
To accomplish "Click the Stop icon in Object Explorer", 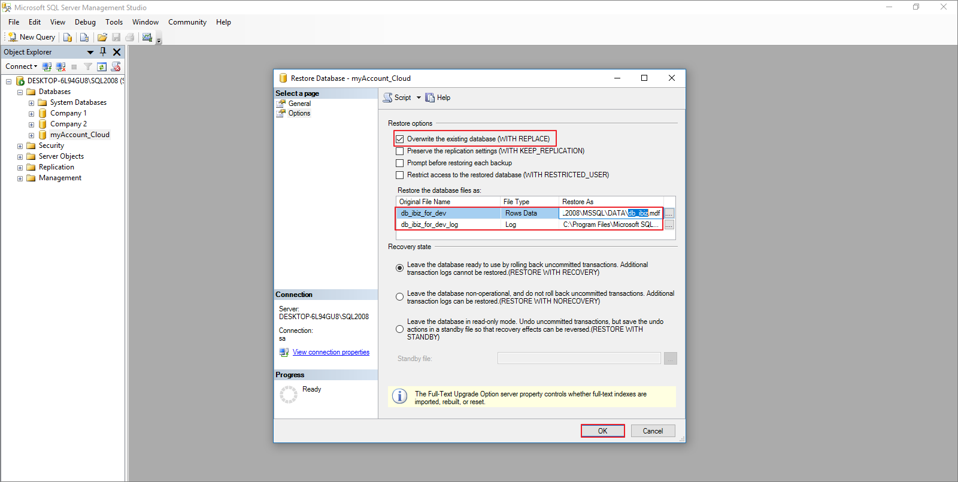I will click(74, 66).
